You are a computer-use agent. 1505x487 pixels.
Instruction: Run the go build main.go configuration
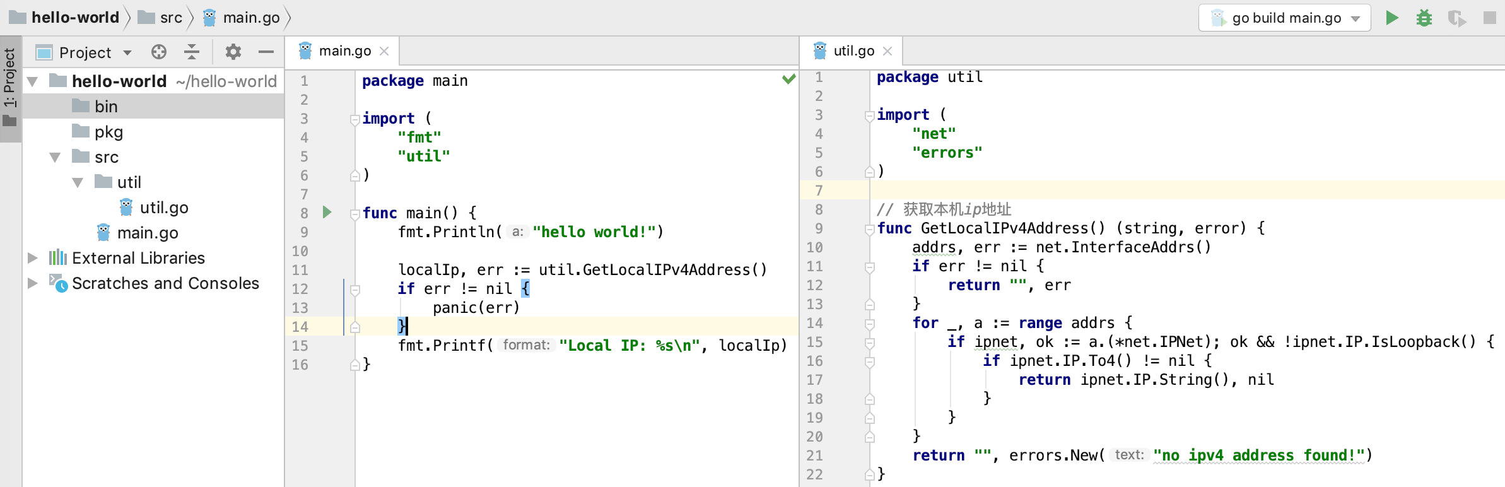click(1391, 18)
